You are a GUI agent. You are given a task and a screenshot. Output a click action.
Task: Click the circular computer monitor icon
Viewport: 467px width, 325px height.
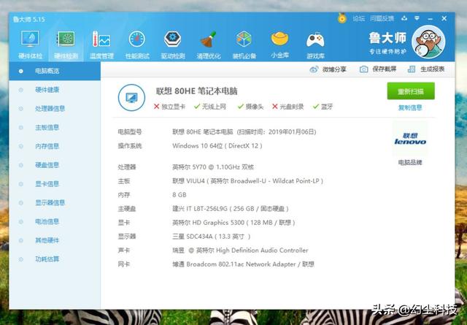(131, 98)
